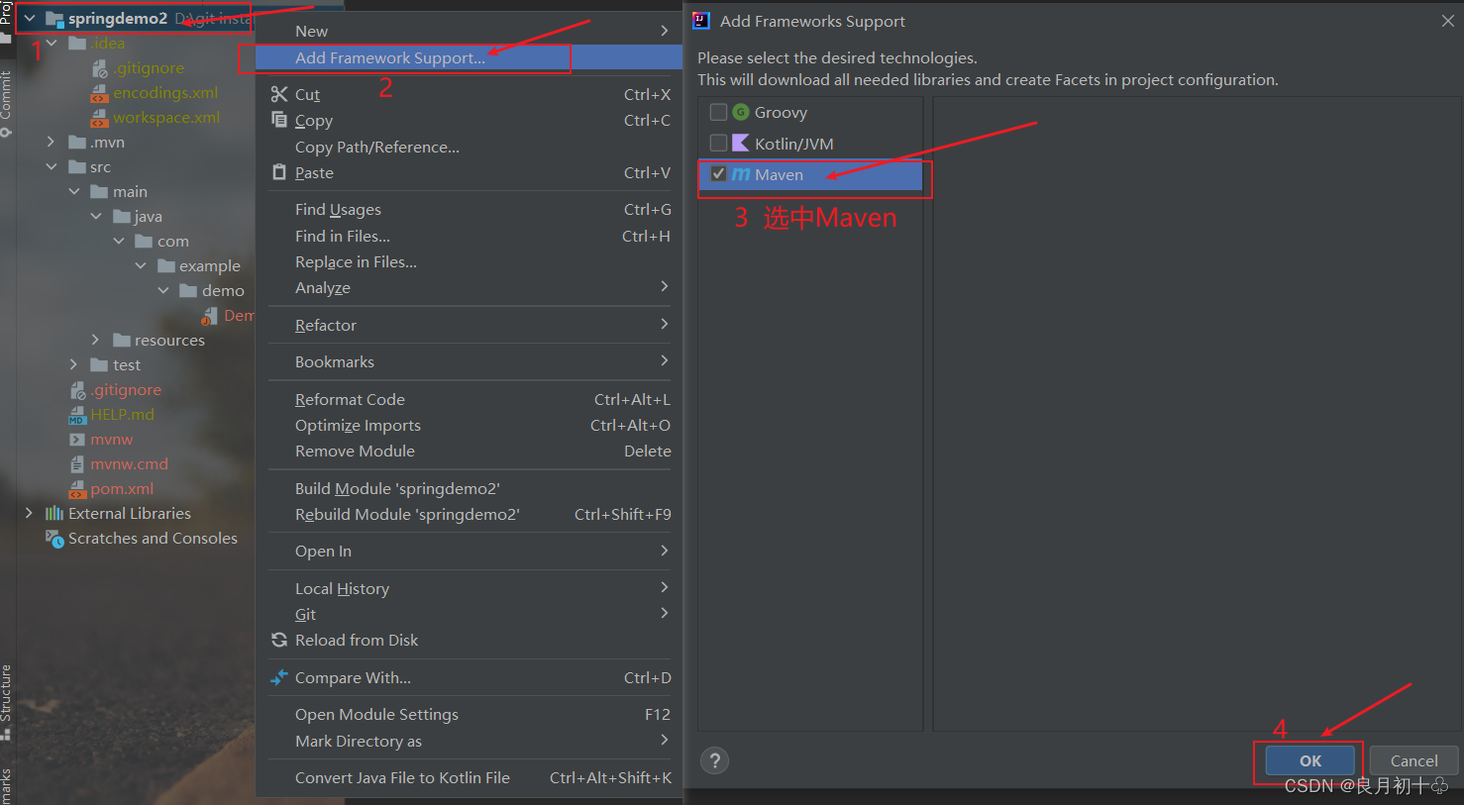Screen dimensions: 1464x805
Task: Collapse the .idea folder
Action: pyautogui.click(x=52, y=43)
